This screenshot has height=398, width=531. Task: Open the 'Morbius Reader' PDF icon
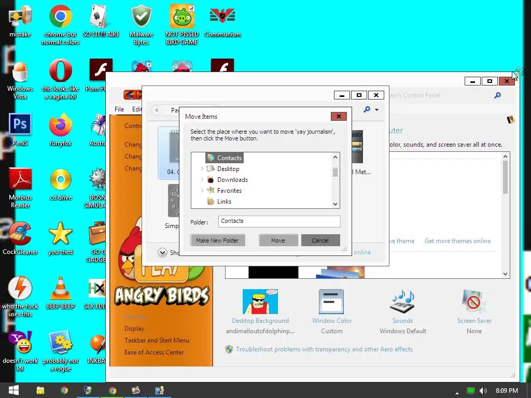pyautogui.click(x=20, y=188)
